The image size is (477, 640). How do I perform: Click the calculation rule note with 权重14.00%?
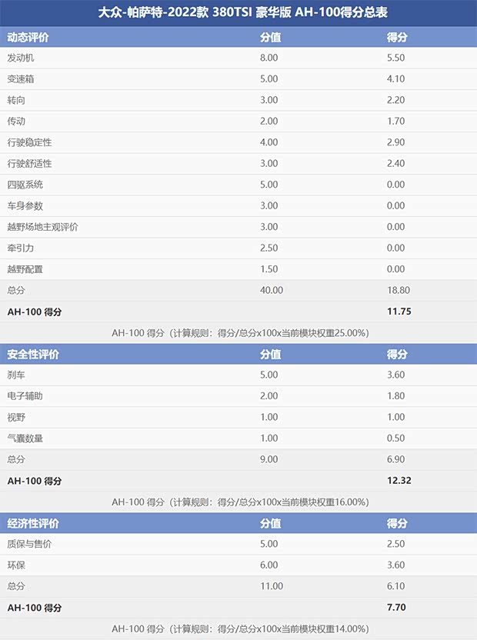tap(240, 629)
